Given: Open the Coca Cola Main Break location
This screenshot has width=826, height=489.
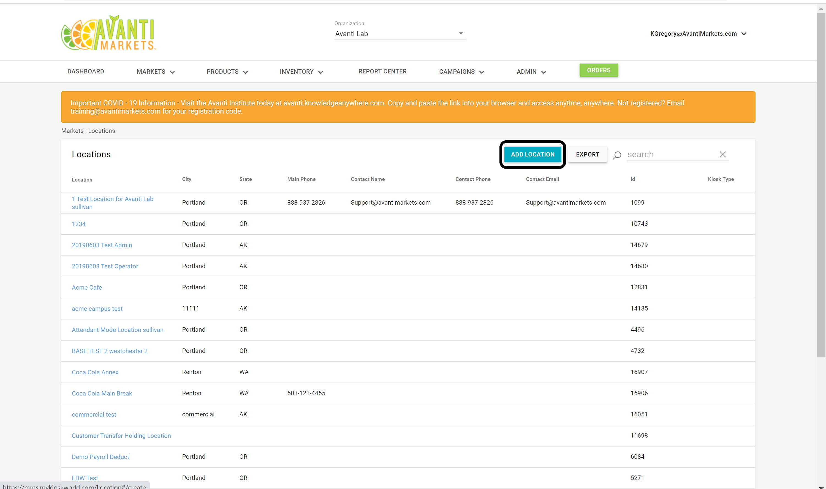Looking at the screenshot, I should point(102,394).
